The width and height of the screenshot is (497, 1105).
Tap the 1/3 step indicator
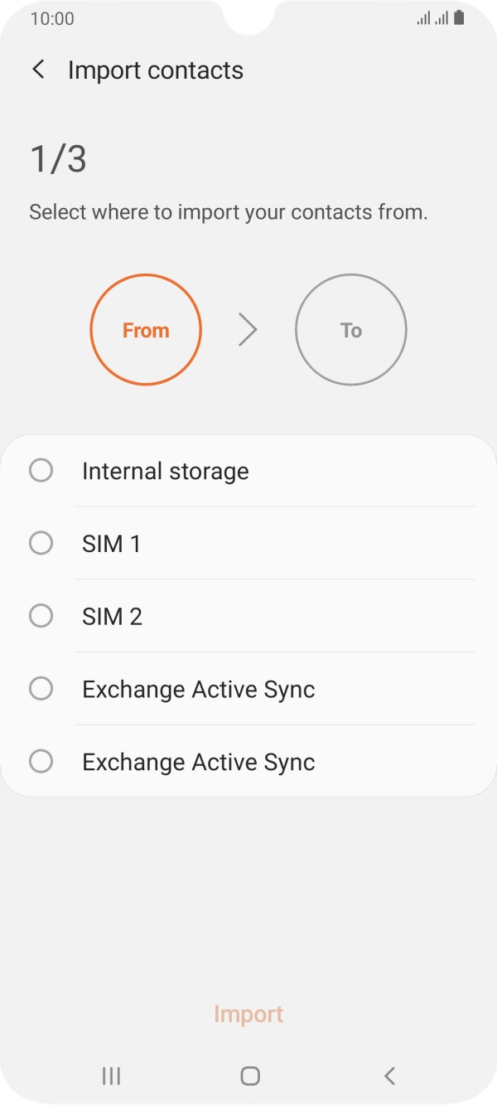click(58, 159)
